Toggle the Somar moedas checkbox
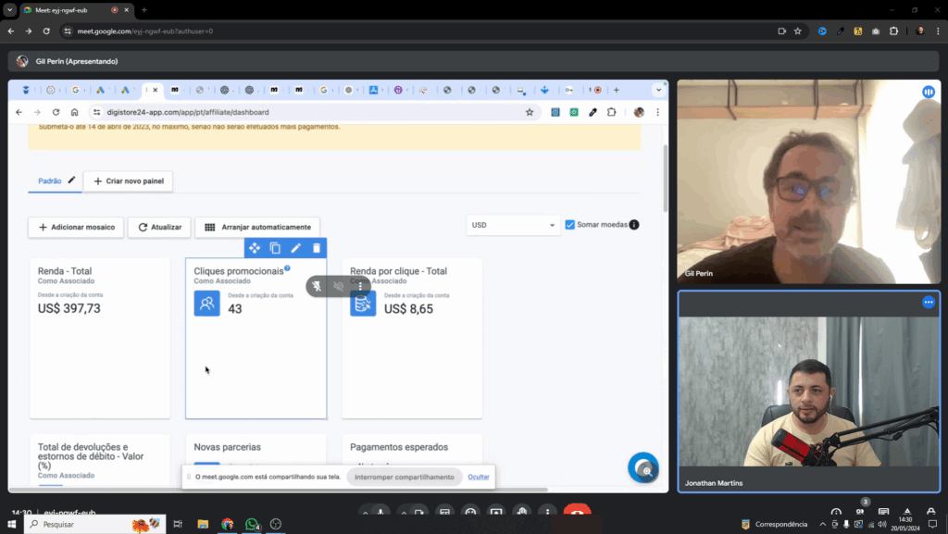Viewport: 948px width, 534px height. [x=570, y=225]
